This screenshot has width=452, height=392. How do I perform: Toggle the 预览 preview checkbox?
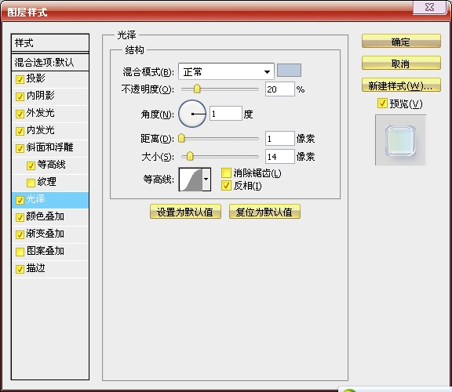pyautogui.click(x=382, y=103)
